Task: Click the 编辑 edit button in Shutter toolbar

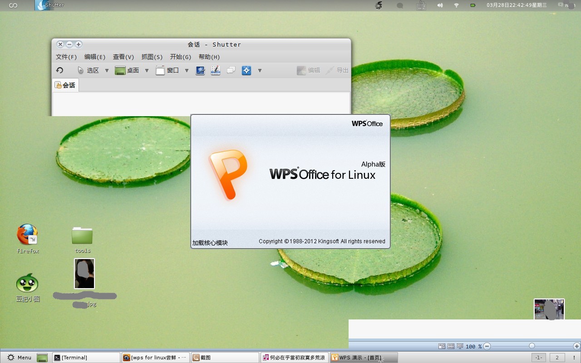Action: 308,70
